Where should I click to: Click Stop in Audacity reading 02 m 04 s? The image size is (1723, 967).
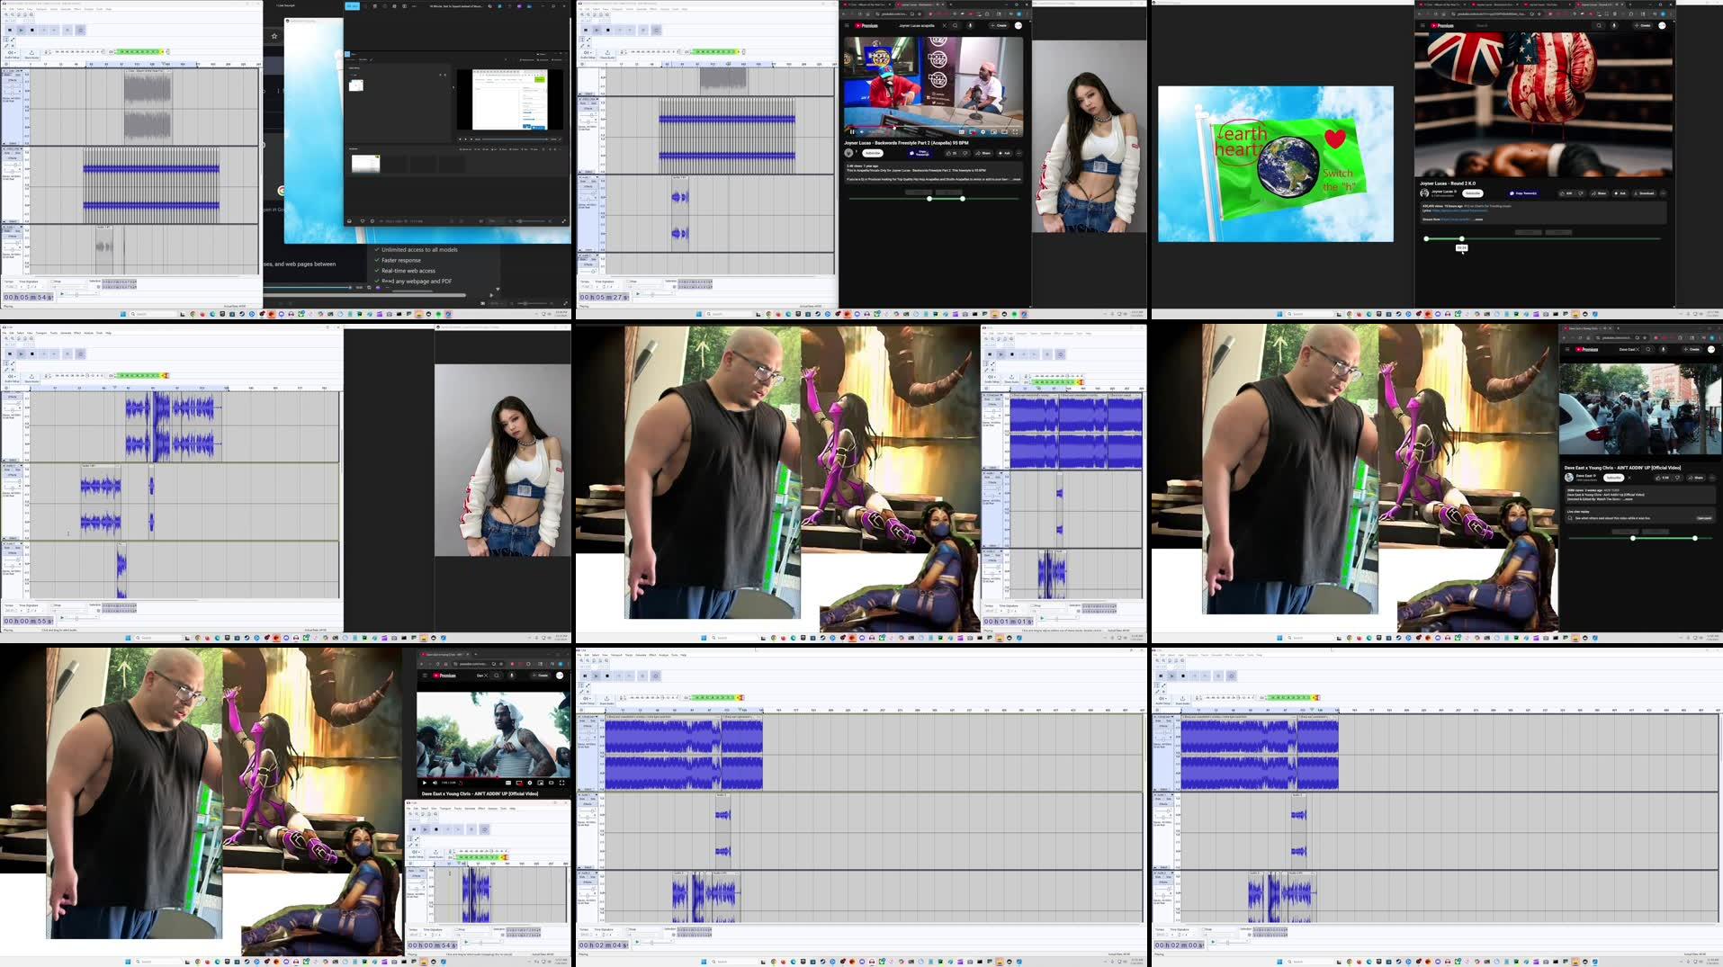coord(607,676)
